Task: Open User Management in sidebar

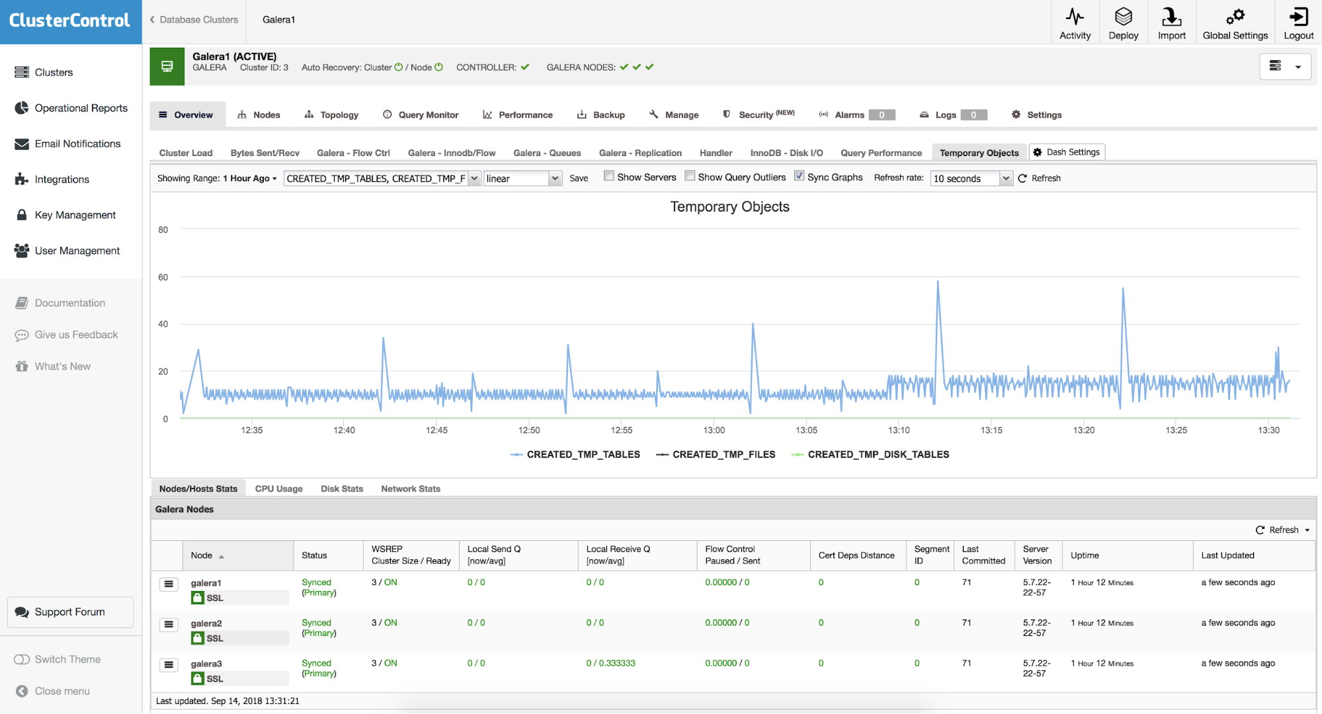Action: point(67,251)
